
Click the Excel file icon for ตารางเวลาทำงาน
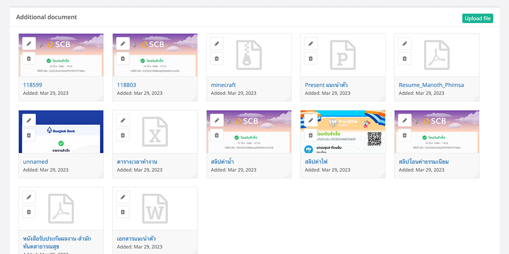[x=155, y=132]
